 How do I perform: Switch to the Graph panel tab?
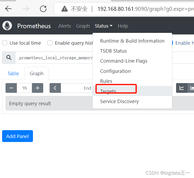pos(36,73)
